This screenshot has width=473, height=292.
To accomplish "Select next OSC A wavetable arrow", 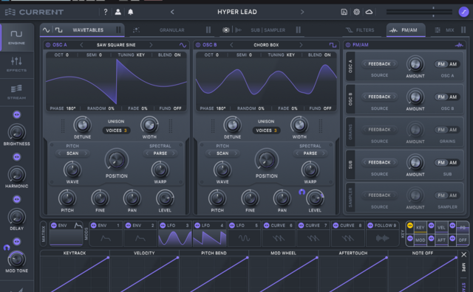I will (x=151, y=45).
